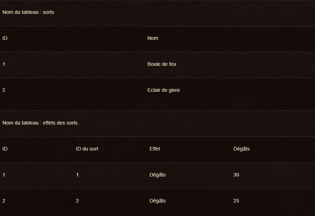Viewport: 315px width, 216px height.
Task: Select ID cell of the Boule de feu row
Action: point(4,64)
